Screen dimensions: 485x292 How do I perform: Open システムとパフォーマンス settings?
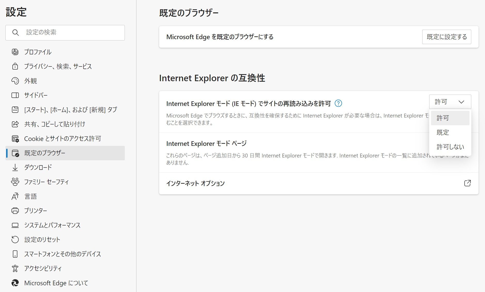pyautogui.click(x=65, y=225)
